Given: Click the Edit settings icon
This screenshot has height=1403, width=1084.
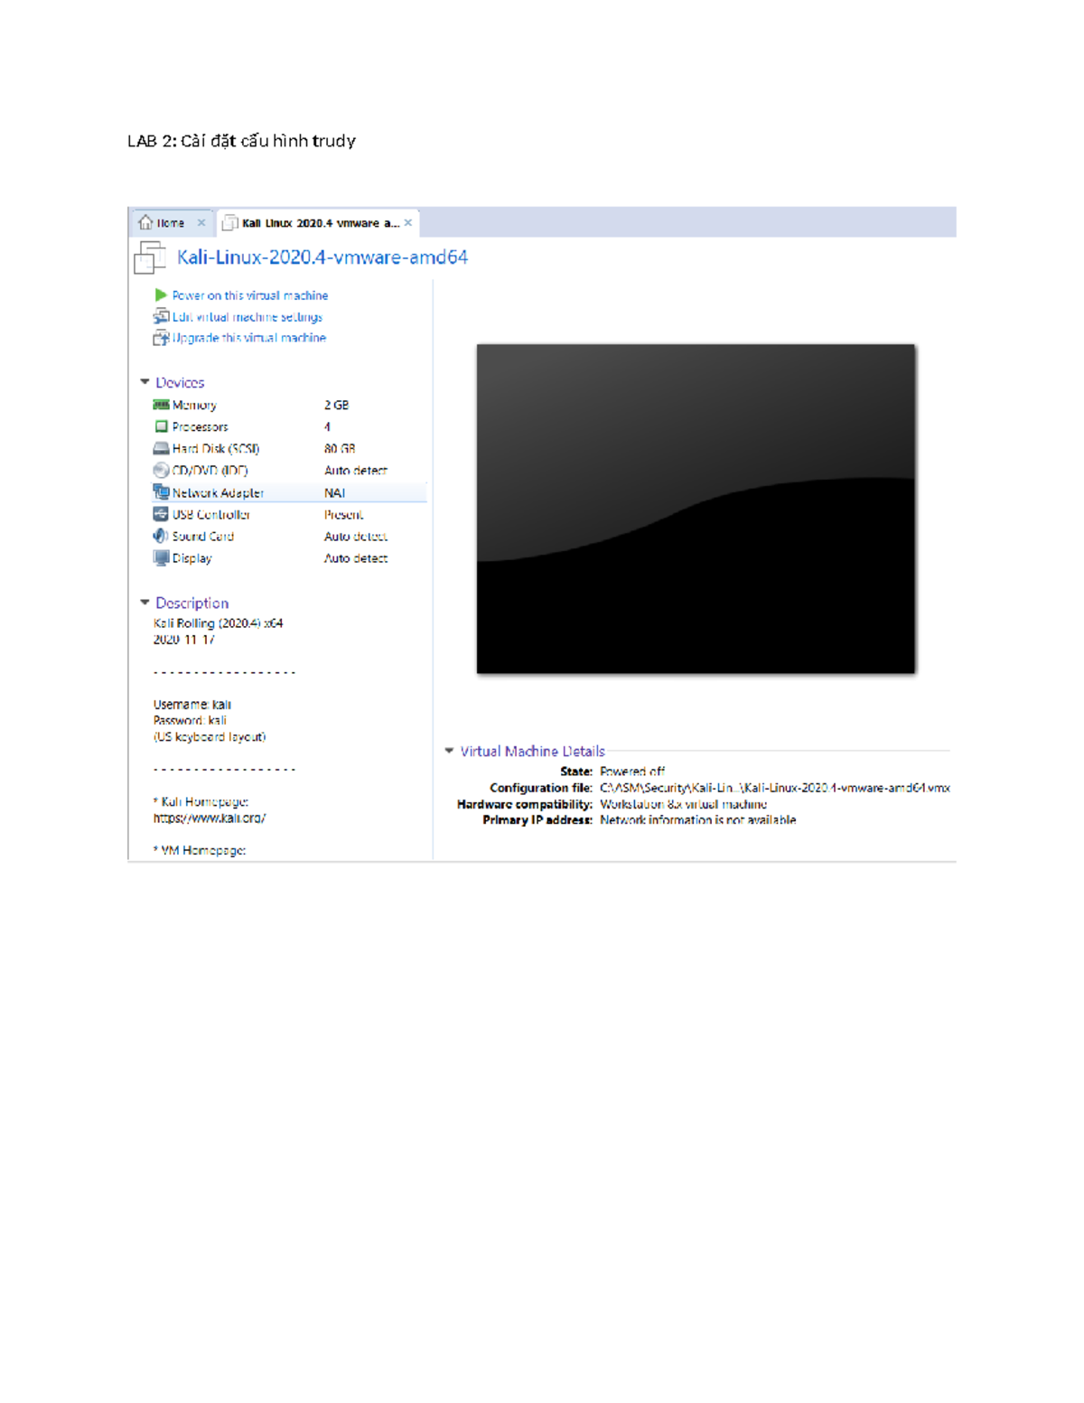Looking at the screenshot, I should click(161, 316).
